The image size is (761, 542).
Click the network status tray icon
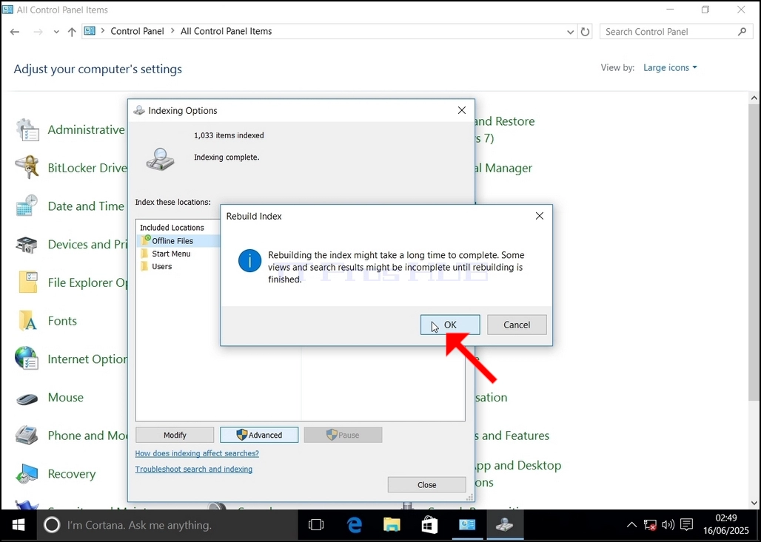click(650, 524)
